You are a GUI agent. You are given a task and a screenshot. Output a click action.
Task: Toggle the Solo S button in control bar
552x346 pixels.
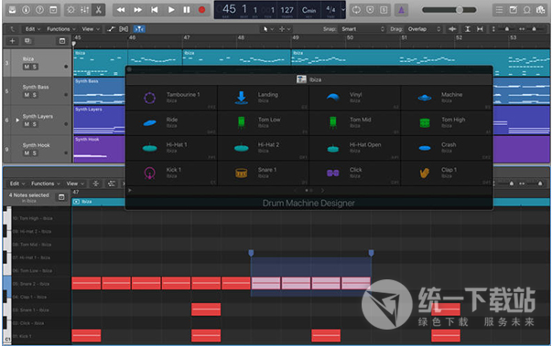[384, 10]
